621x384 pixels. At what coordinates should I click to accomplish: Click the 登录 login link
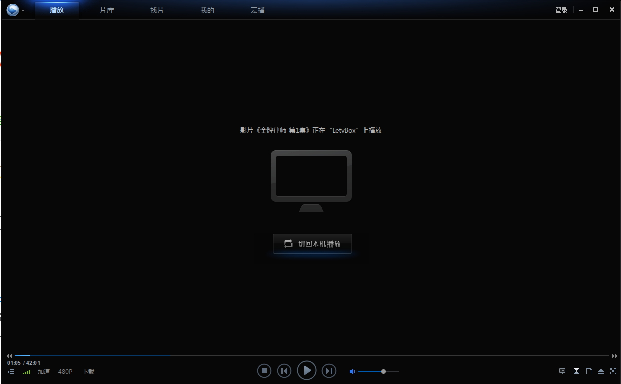tap(561, 10)
